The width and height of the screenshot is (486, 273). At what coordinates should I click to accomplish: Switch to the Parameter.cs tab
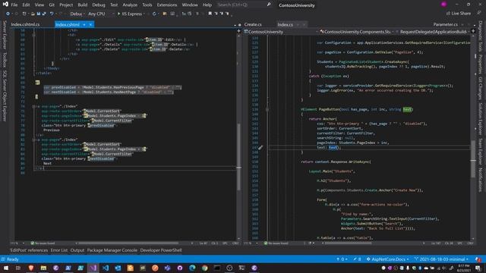click(x=446, y=24)
